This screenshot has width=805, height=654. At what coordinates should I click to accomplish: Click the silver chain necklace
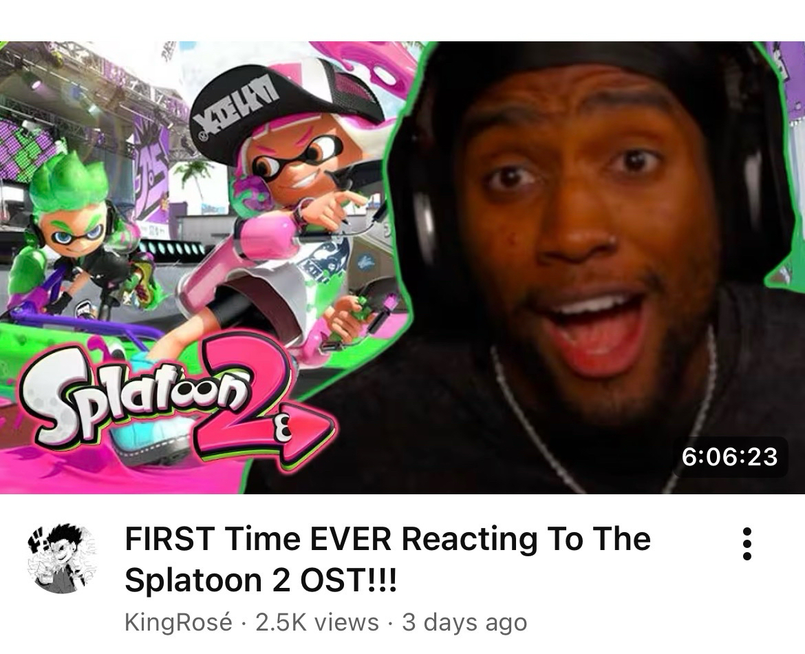[x=601, y=416]
